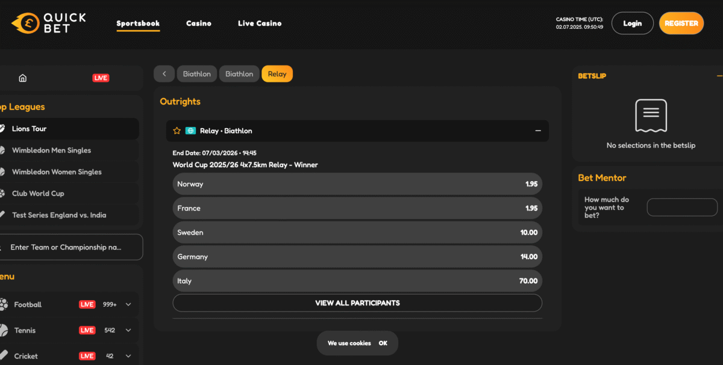Click View All Participants button
The height and width of the screenshot is (365, 723).
[357, 303]
